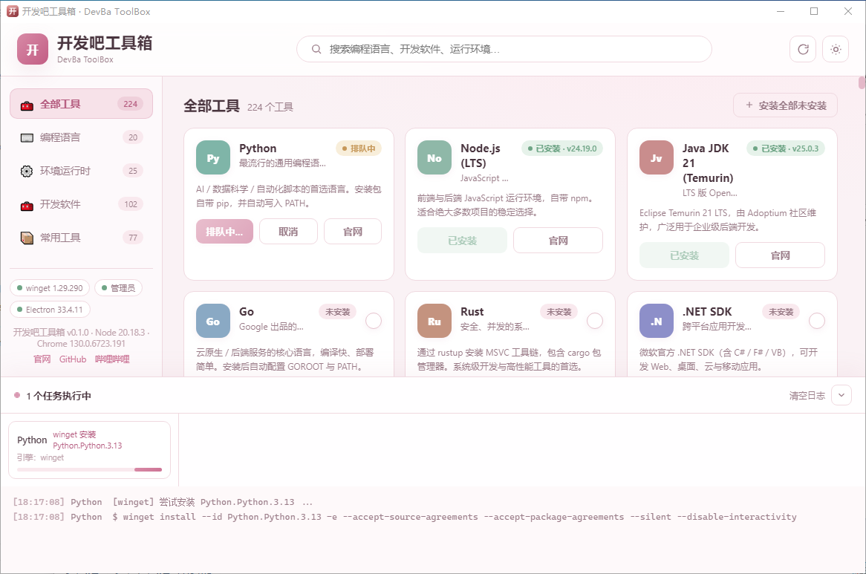Click the DevBa ToolBox pink logo

(x=33, y=49)
